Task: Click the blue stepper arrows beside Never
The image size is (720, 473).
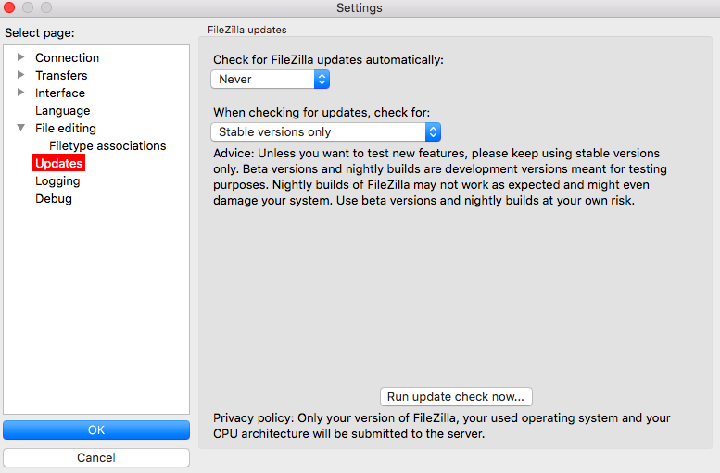Action: (322, 80)
